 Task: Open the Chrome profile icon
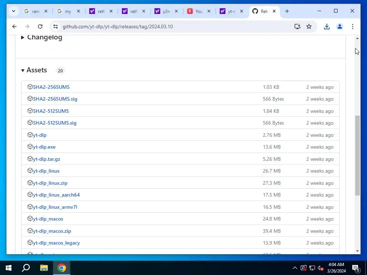(340, 26)
